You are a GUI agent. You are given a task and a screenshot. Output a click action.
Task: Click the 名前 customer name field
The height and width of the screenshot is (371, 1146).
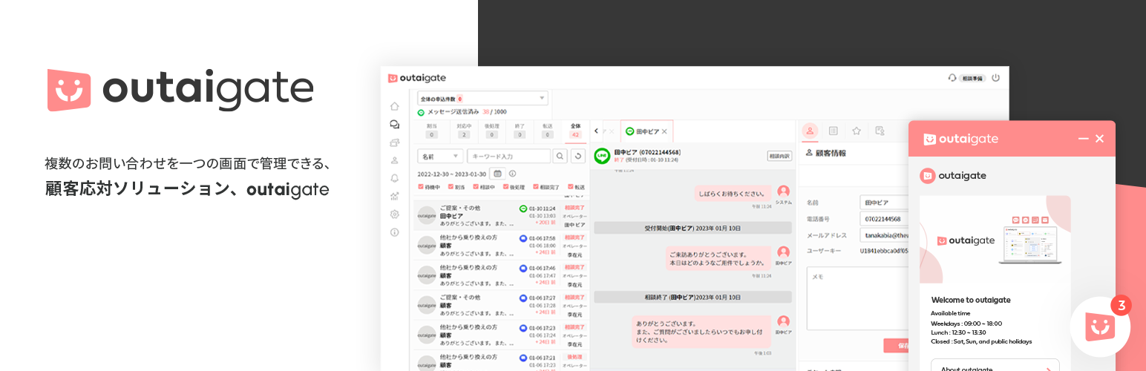[x=885, y=203]
